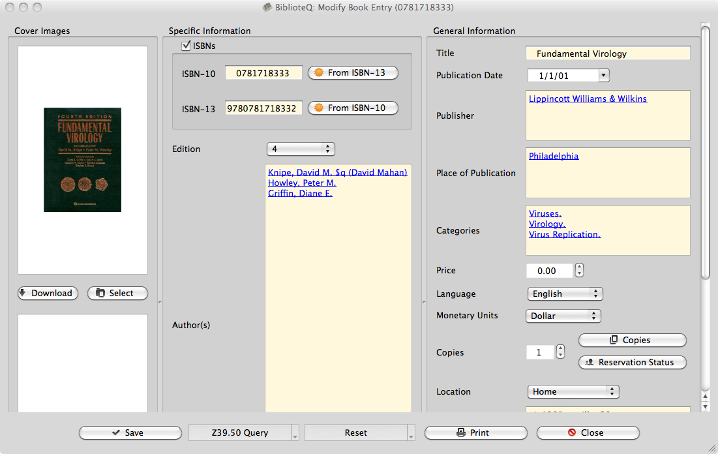
Task: Close the Modify Book Entry window
Action: point(588,432)
